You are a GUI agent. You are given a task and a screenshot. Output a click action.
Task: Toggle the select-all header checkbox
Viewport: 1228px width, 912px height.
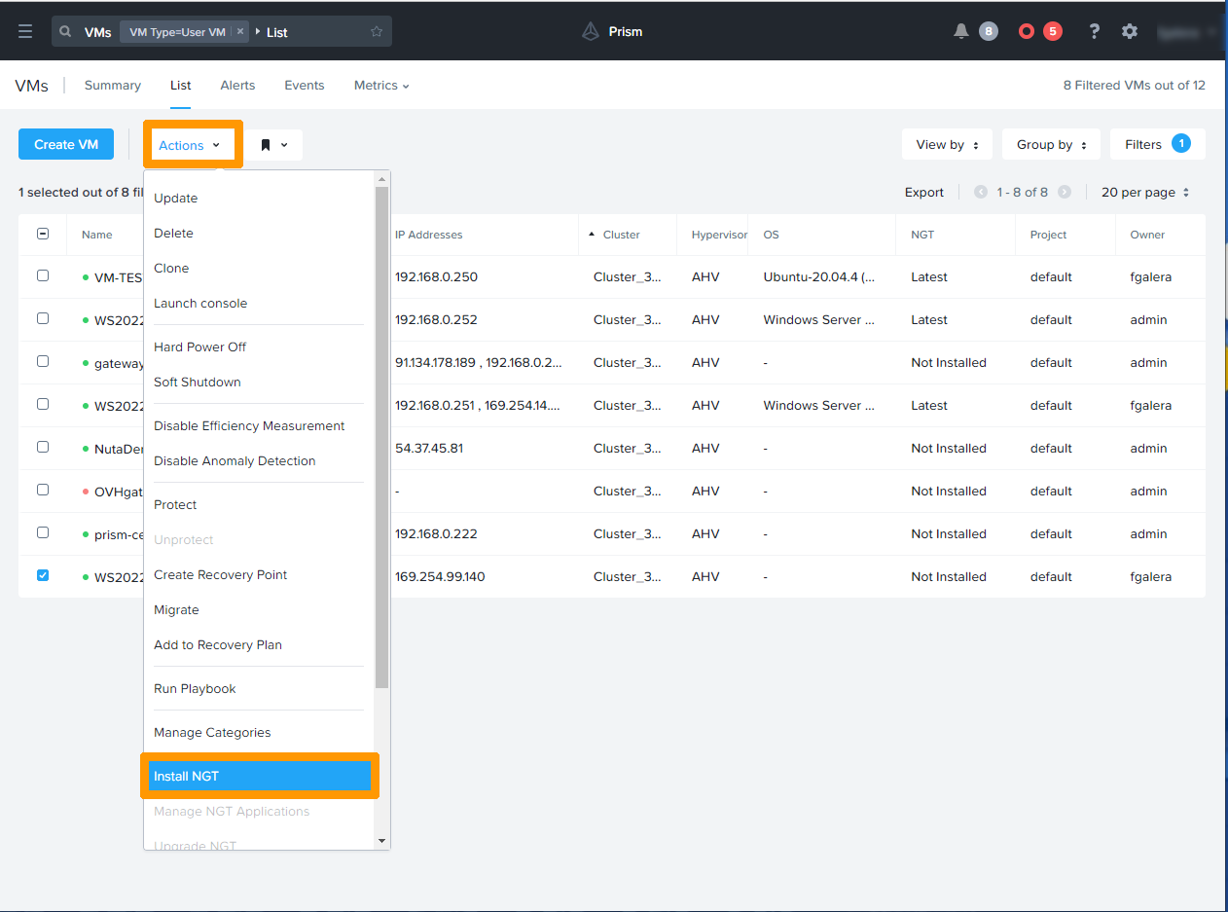pos(43,234)
